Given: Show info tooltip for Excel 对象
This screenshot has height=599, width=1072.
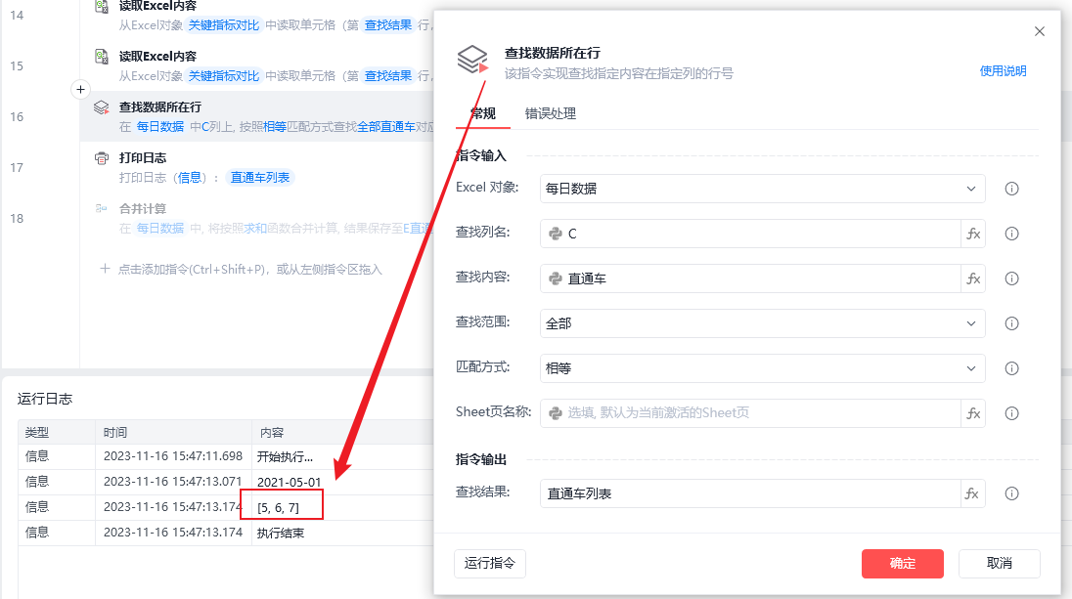Looking at the screenshot, I should 1012,189.
